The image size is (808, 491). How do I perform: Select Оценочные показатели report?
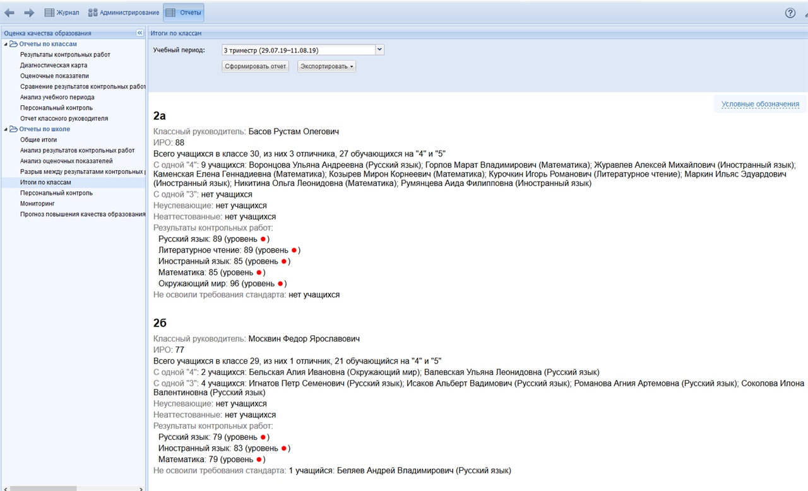click(x=54, y=76)
